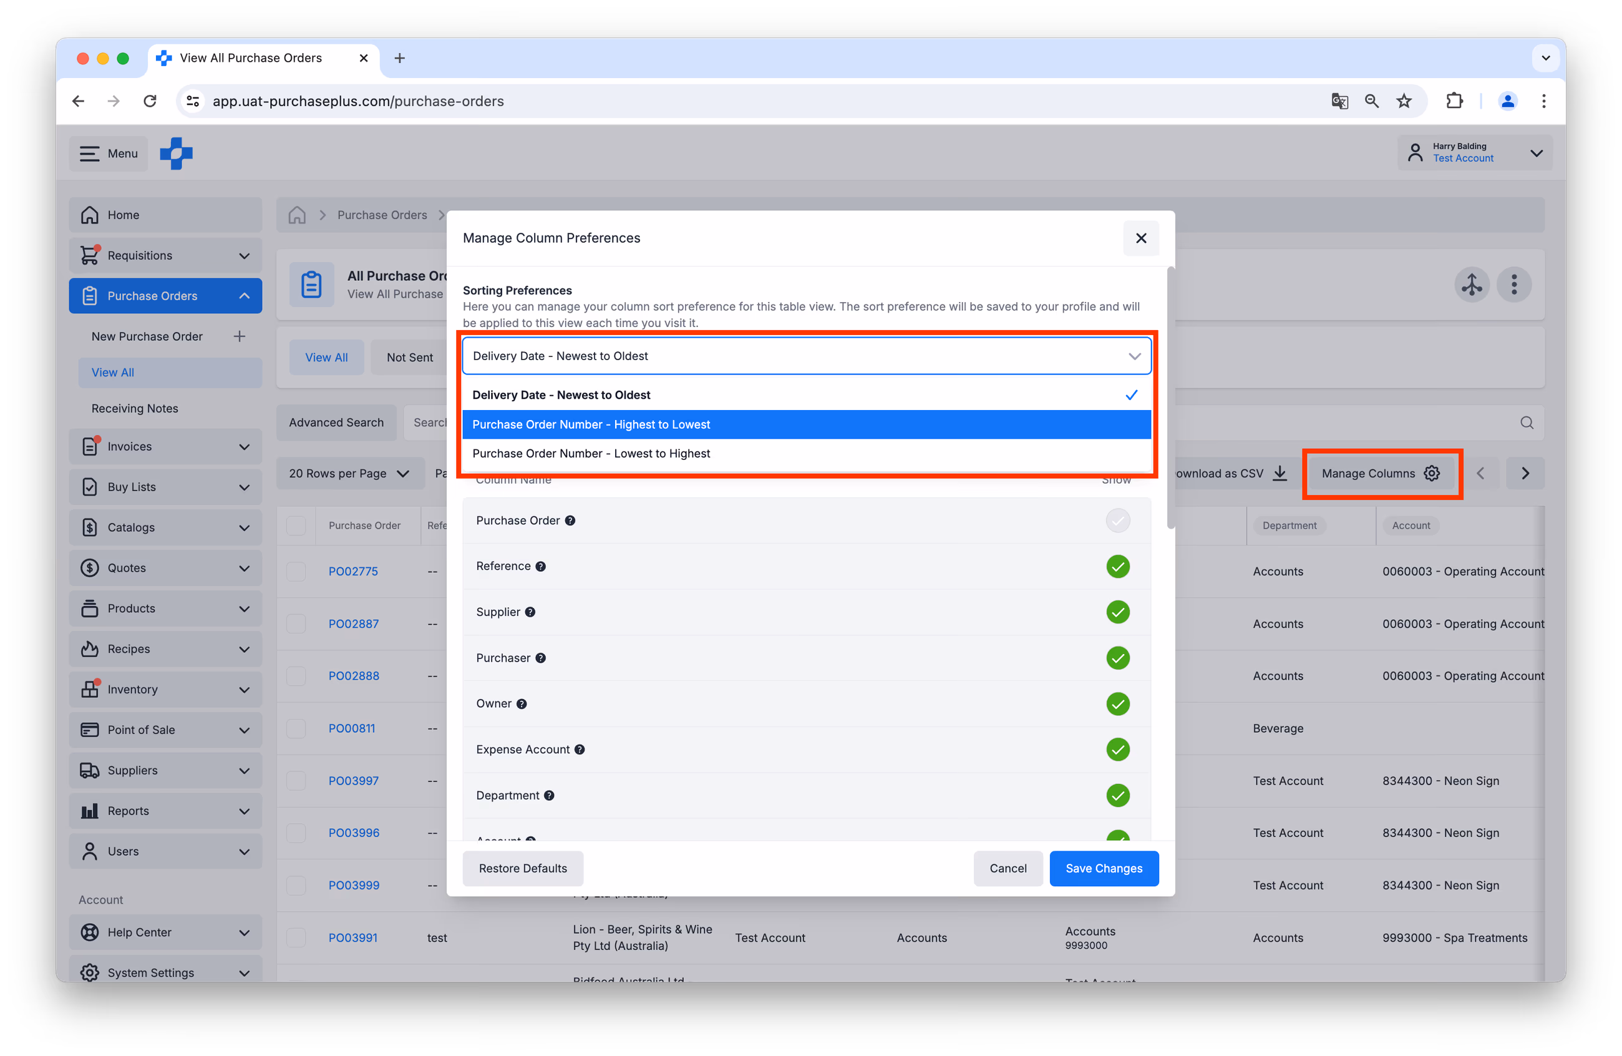Toggle Department column show checkmark

click(1118, 795)
